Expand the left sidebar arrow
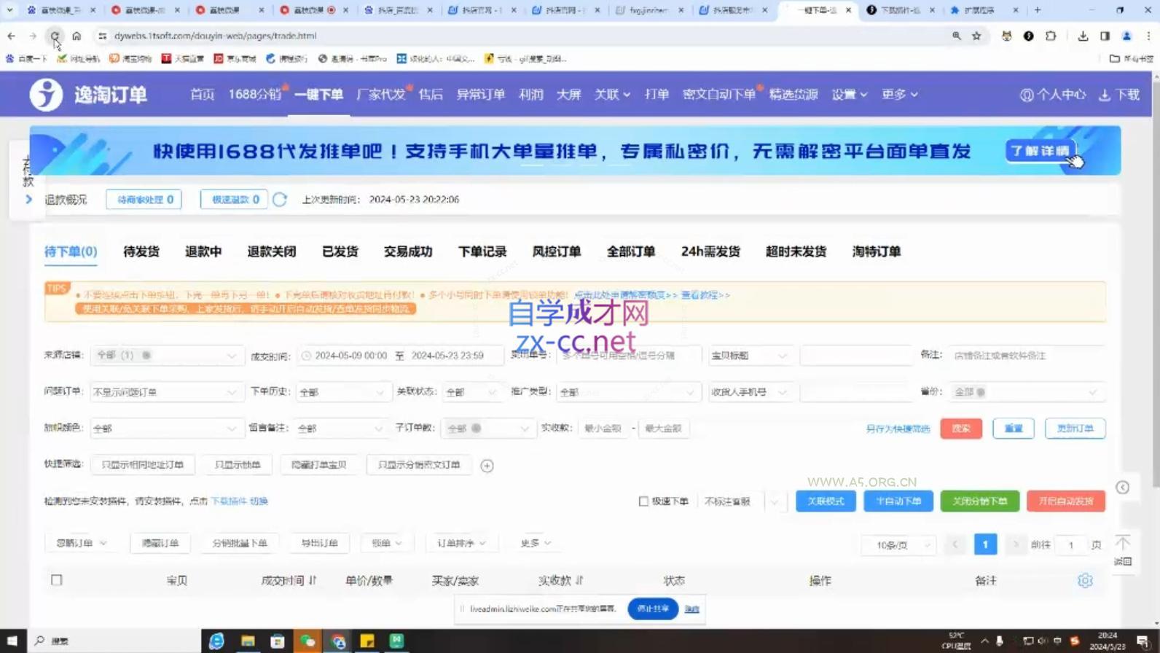Screen dimensions: 1160x653 point(28,200)
